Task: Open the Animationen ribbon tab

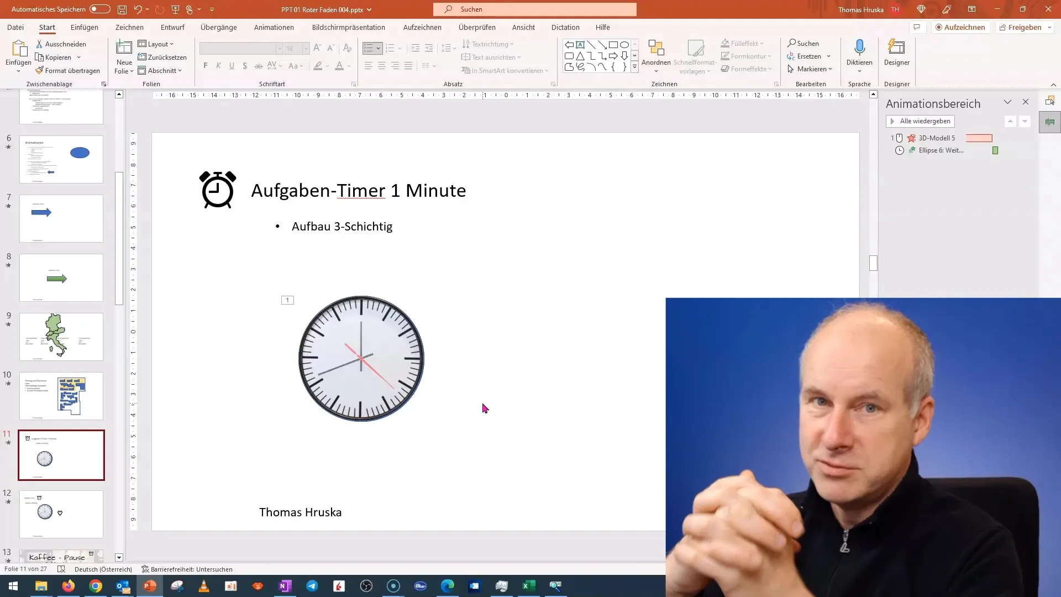Action: [274, 27]
